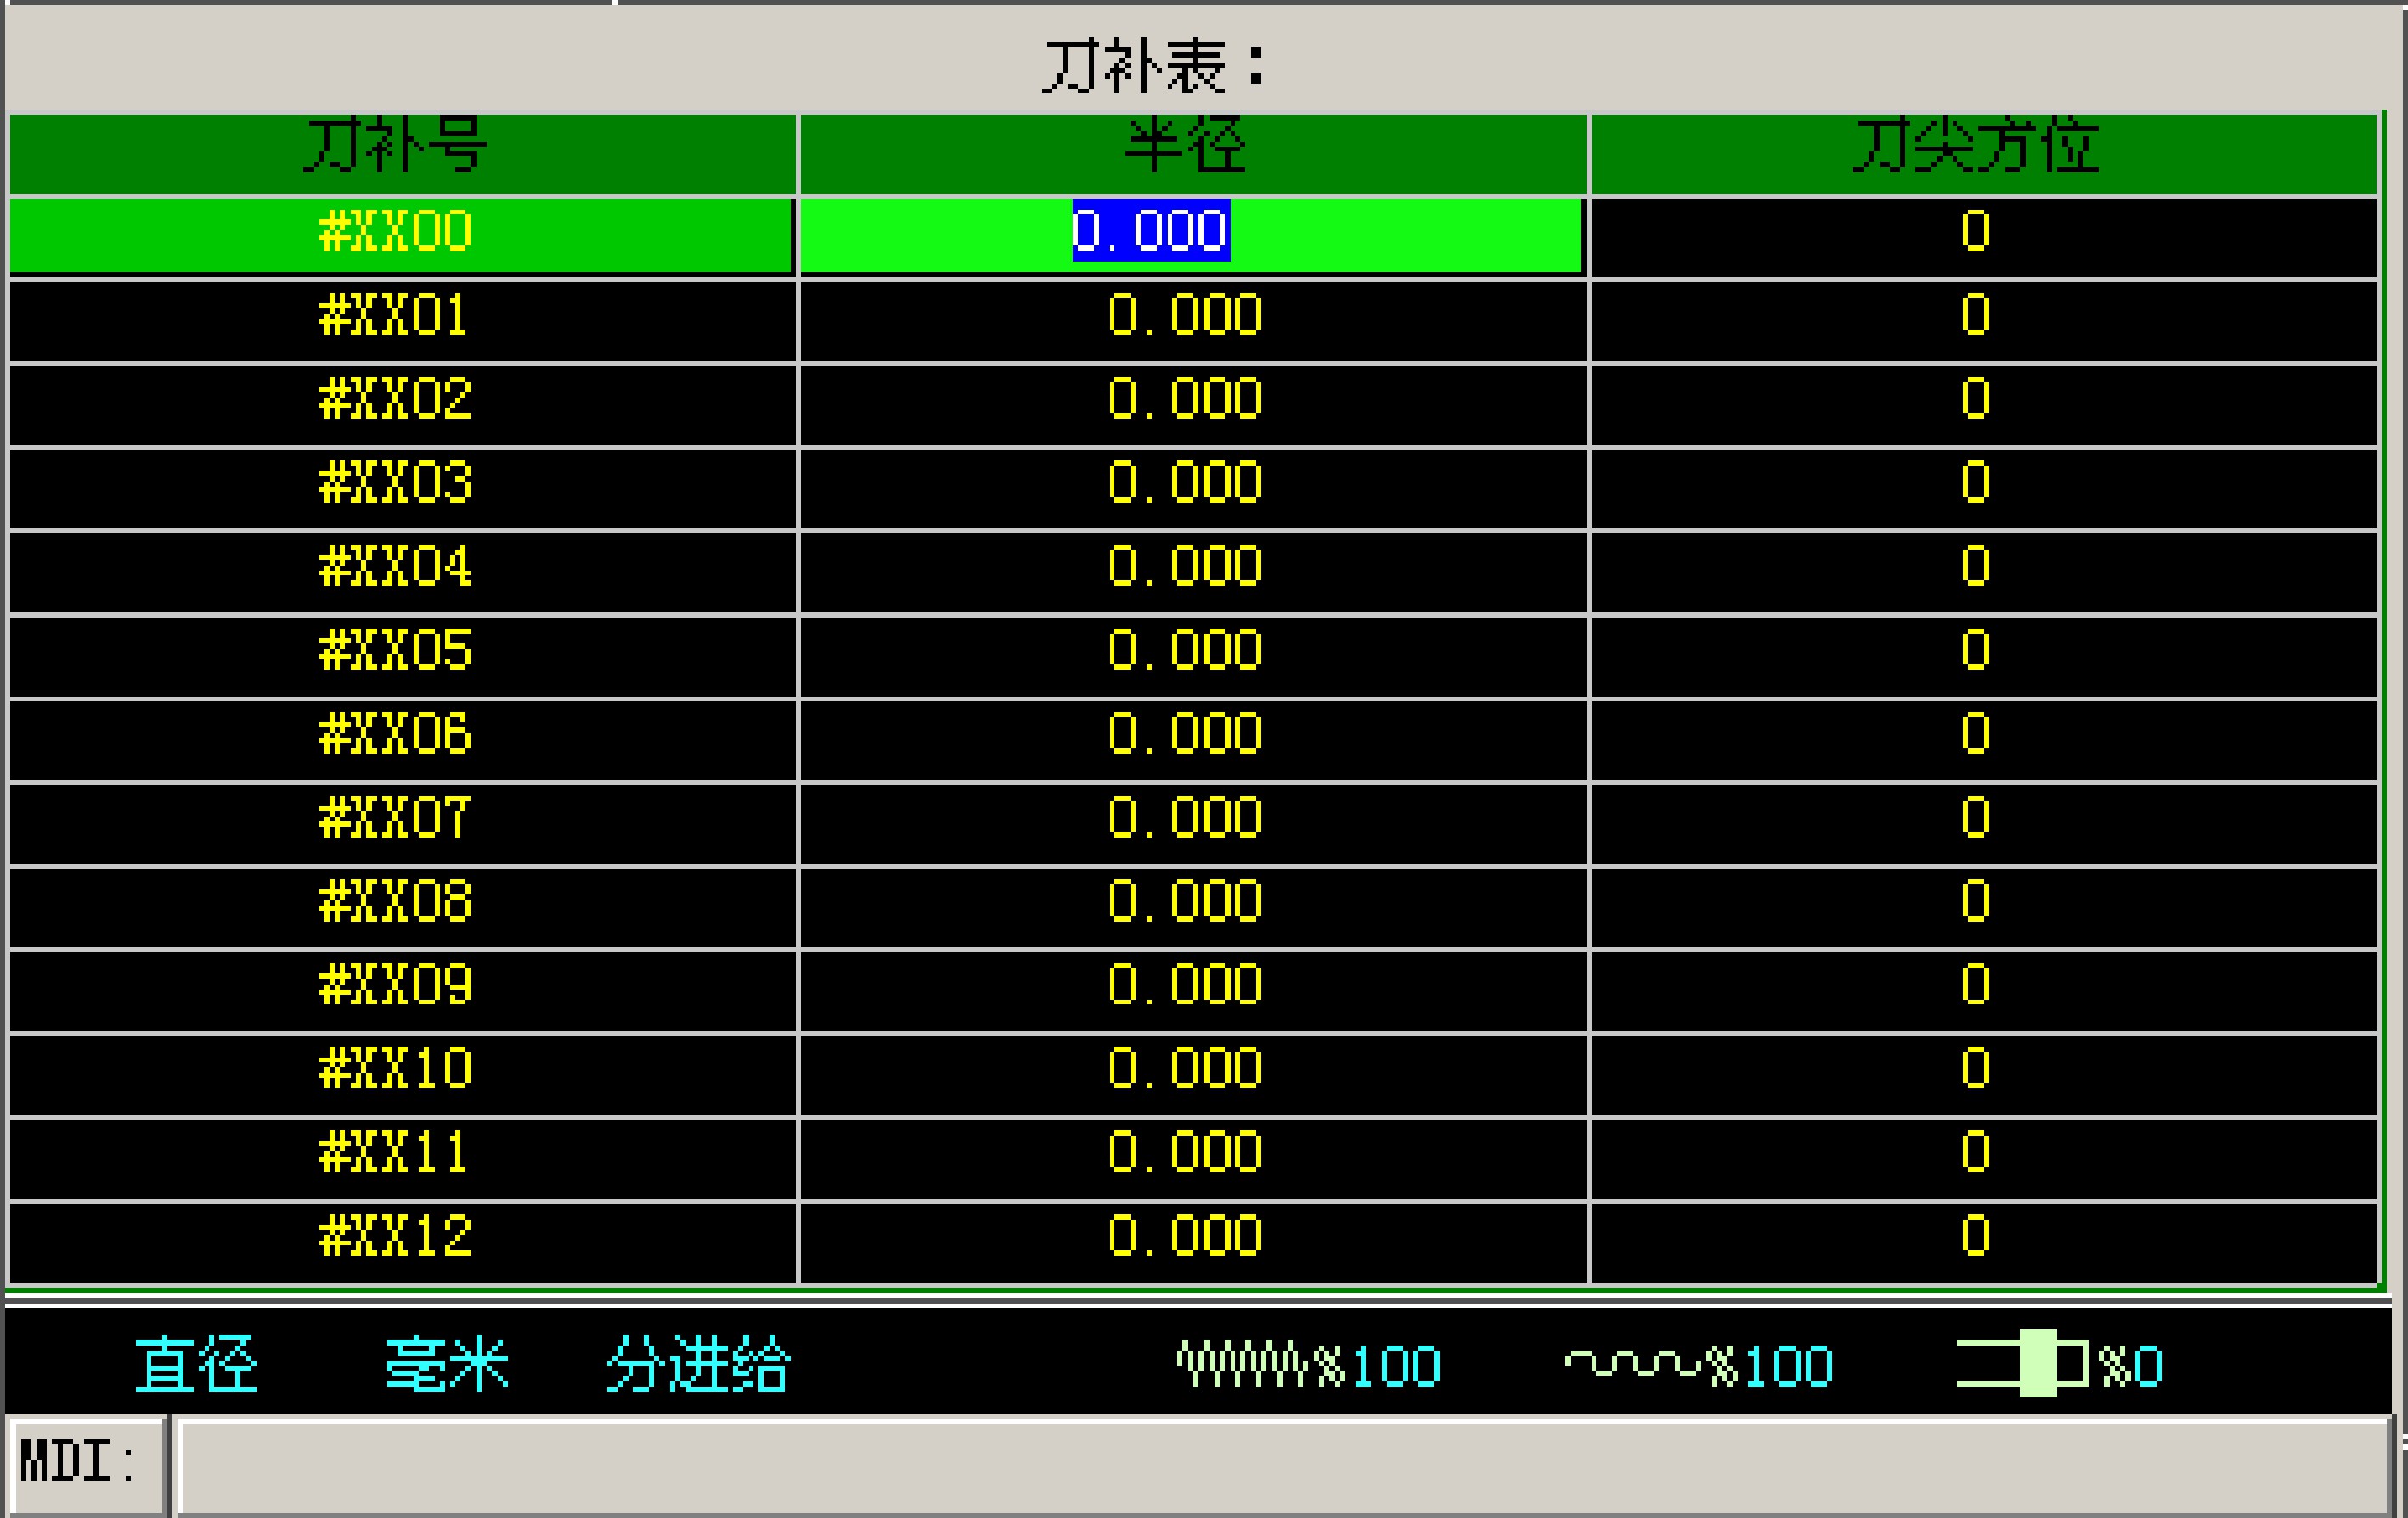The height and width of the screenshot is (1518, 2408).
Task: Click the 分进给 feed mode indicator
Action: pyautogui.click(x=698, y=1366)
